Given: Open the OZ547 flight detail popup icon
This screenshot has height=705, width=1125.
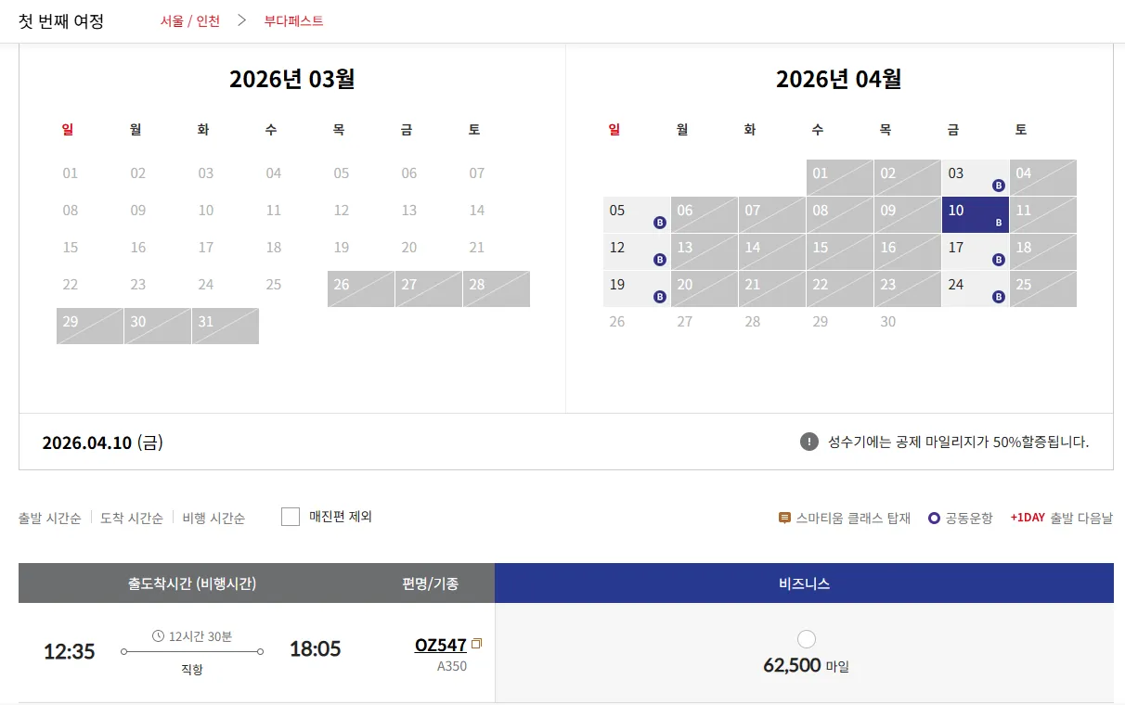Looking at the screenshot, I should click(476, 642).
